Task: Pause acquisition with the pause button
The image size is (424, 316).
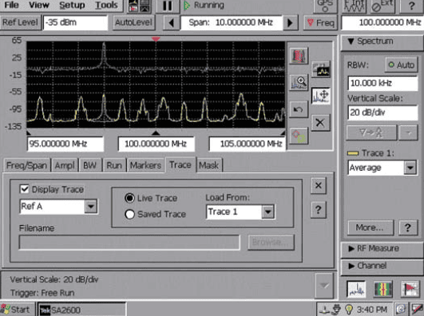Action: click(x=168, y=6)
